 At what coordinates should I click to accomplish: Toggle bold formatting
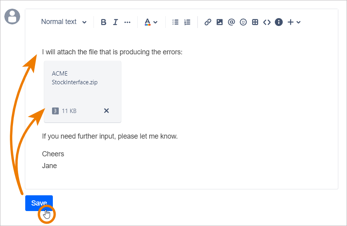point(103,22)
